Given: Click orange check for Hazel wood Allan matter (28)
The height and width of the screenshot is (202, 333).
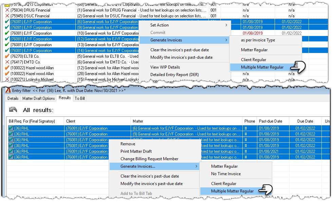Looking at the screenshot, I should [x=7, y=73].
